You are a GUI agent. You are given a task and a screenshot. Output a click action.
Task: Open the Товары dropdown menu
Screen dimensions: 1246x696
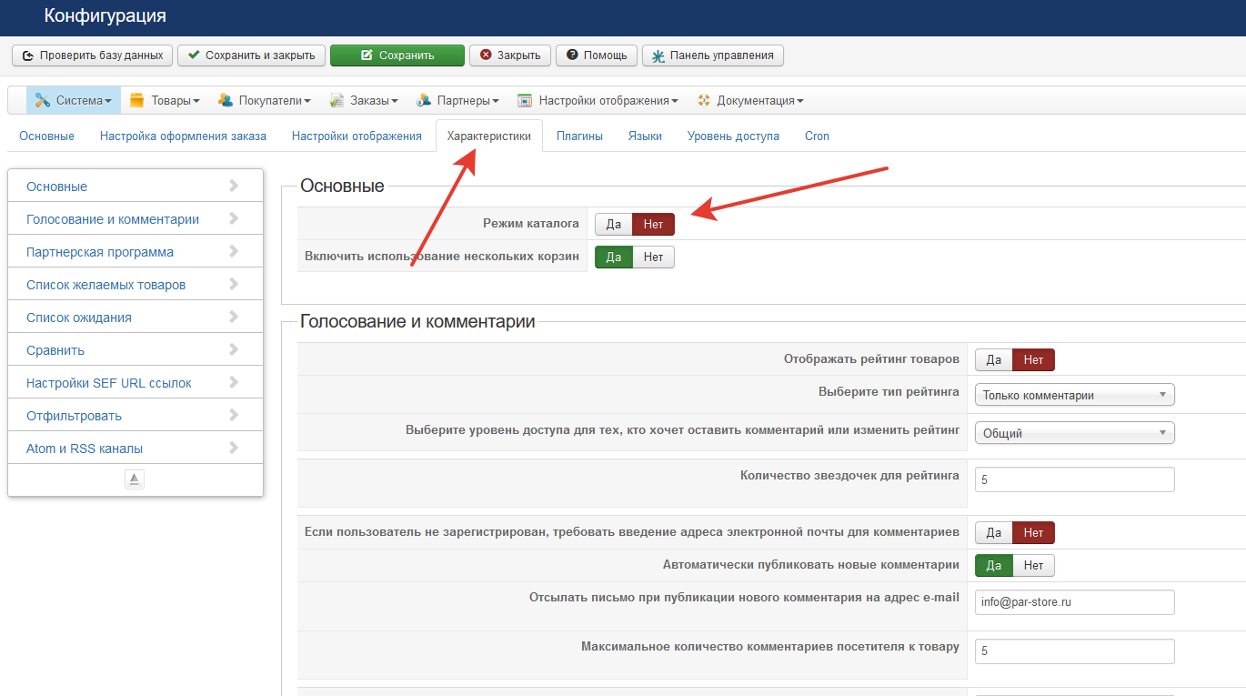(165, 100)
